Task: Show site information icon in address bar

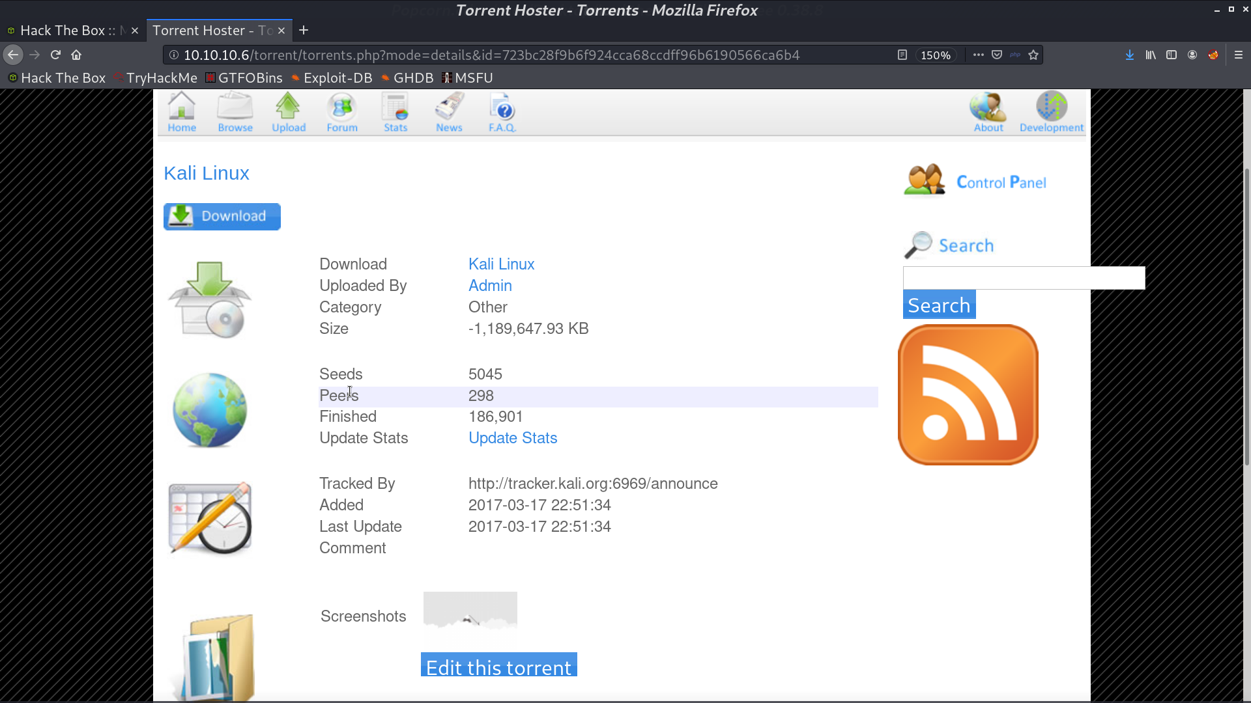Action: [174, 55]
